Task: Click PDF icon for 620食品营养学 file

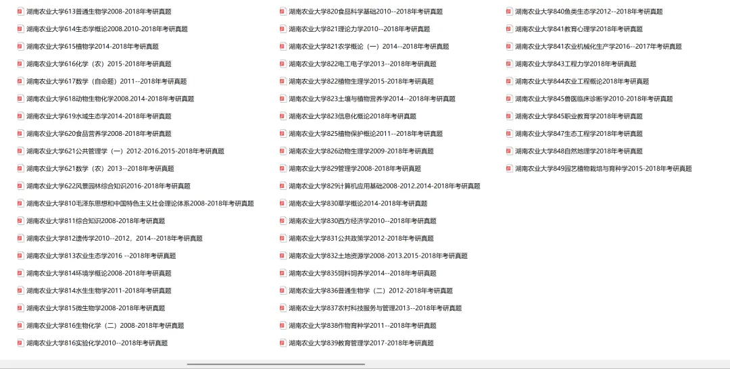Action: click(x=20, y=134)
